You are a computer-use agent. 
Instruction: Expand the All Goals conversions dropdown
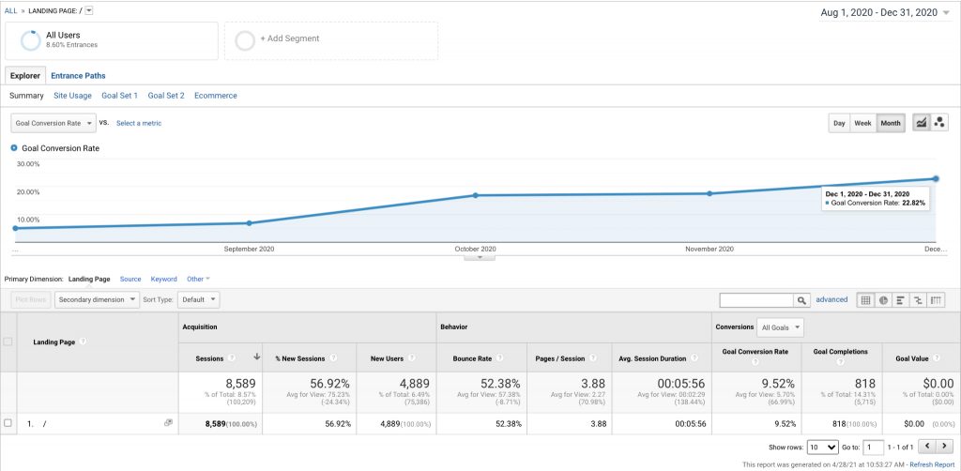point(780,327)
